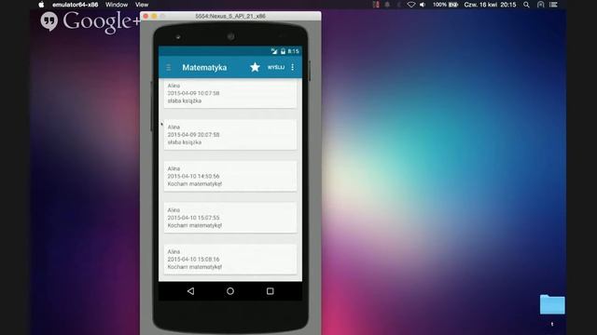597x335 pixels.
Task: Click the notification bell icon in menu bar
Action: point(387,5)
